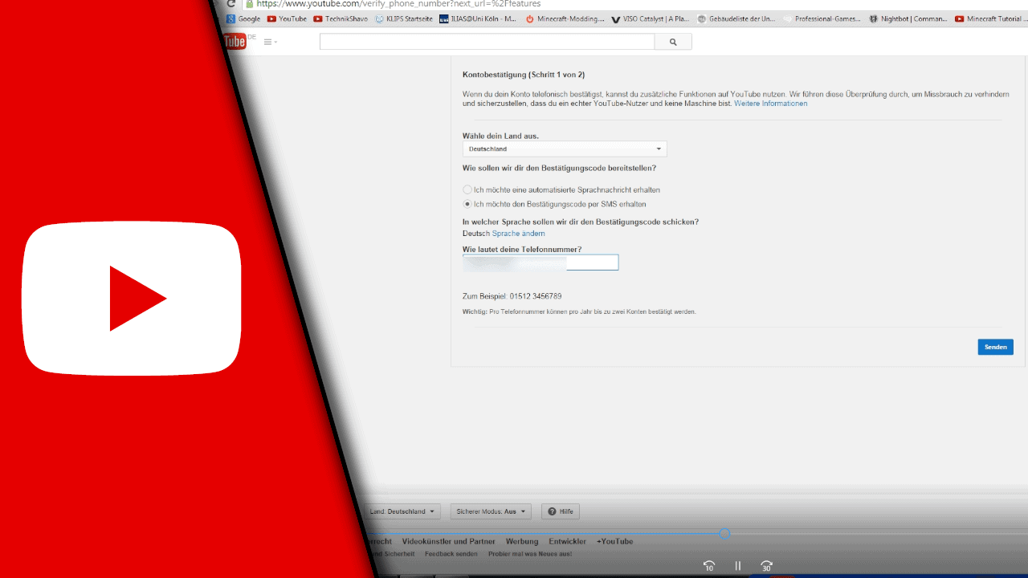
Task: Select automated voice message option
Action: (x=467, y=190)
